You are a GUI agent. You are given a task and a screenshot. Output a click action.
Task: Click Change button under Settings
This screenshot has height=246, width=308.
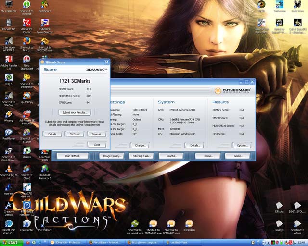pyautogui.click(x=140, y=146)
